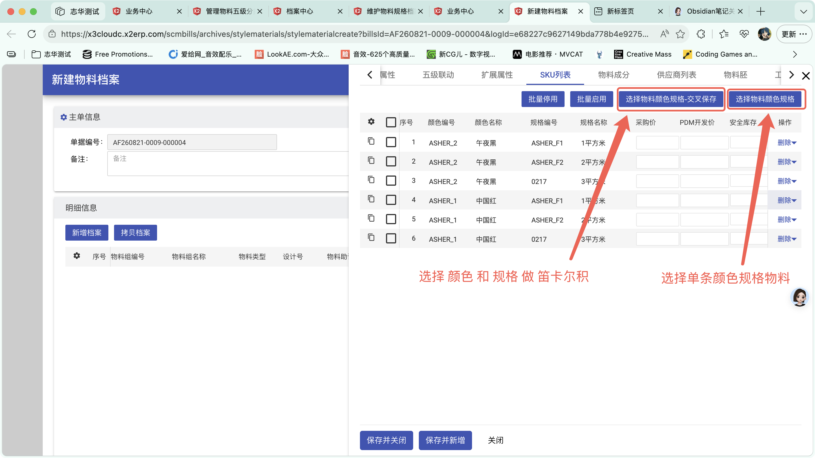Open the browser profile avatar

point(764,34)
